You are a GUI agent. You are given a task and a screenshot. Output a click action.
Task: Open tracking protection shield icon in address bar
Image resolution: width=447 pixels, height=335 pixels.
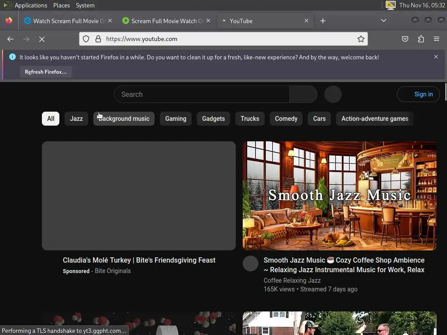[x=86, y=39]
